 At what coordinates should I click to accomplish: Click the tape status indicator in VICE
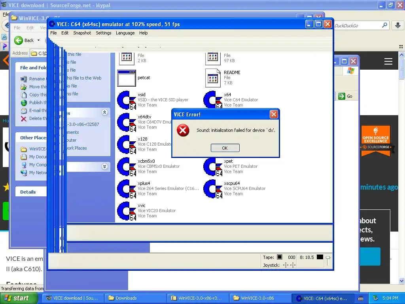280,257
